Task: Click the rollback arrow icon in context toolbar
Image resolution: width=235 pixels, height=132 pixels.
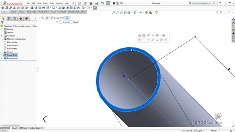Action: coord(153,36)
